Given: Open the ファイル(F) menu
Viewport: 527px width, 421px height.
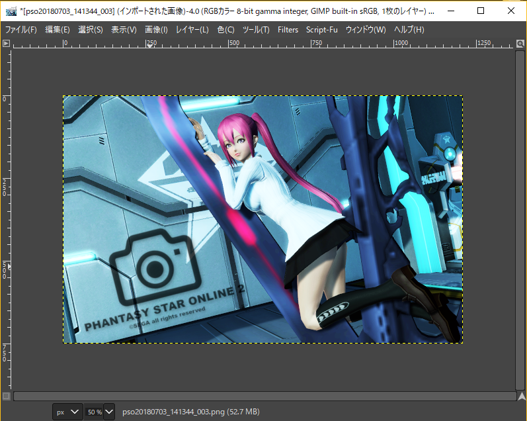Looking at the screenshot, I should (21, 30).
